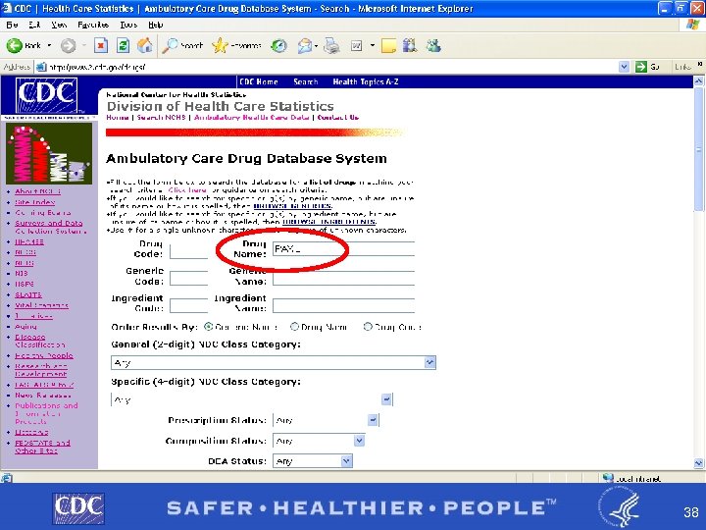Expand the address bar dropdown arrow

624,67
